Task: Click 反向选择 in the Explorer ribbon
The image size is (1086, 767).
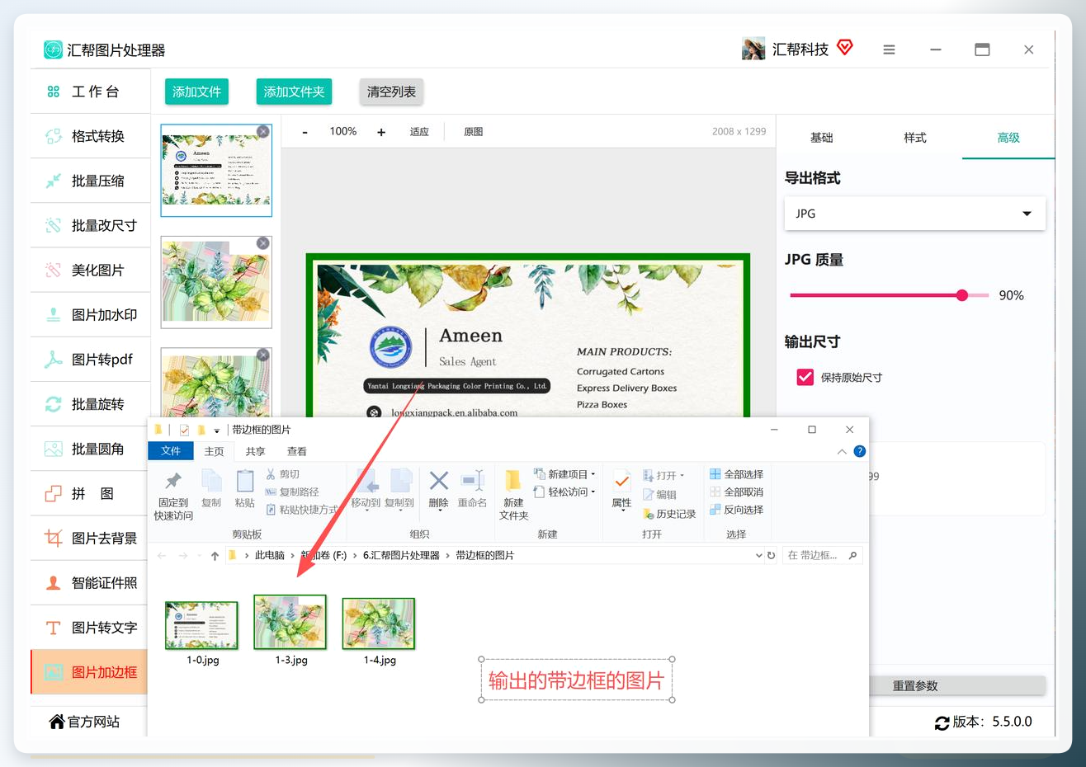Action: (736, 510)
